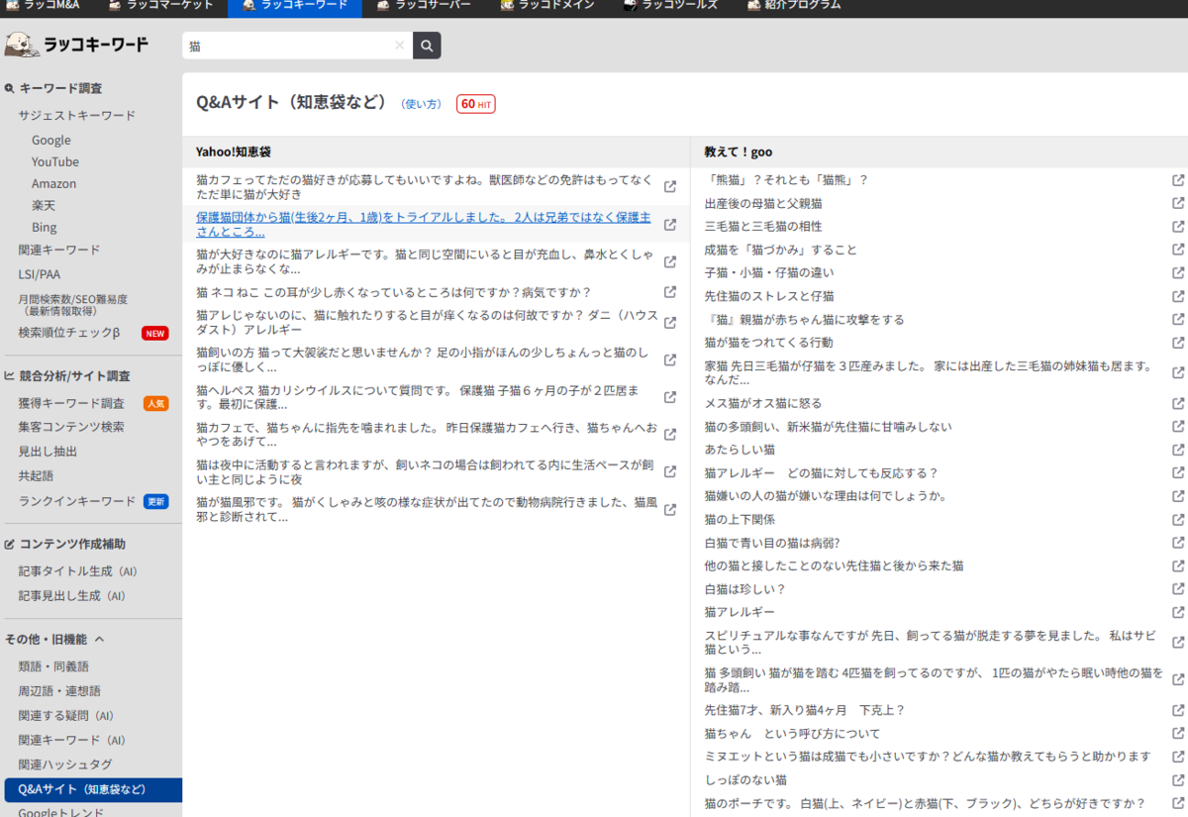Open external link for 猫は夜中に活動する question
Image resolution: width=1188 pixels, height=817 pixels.
click(x=670, y=472)
